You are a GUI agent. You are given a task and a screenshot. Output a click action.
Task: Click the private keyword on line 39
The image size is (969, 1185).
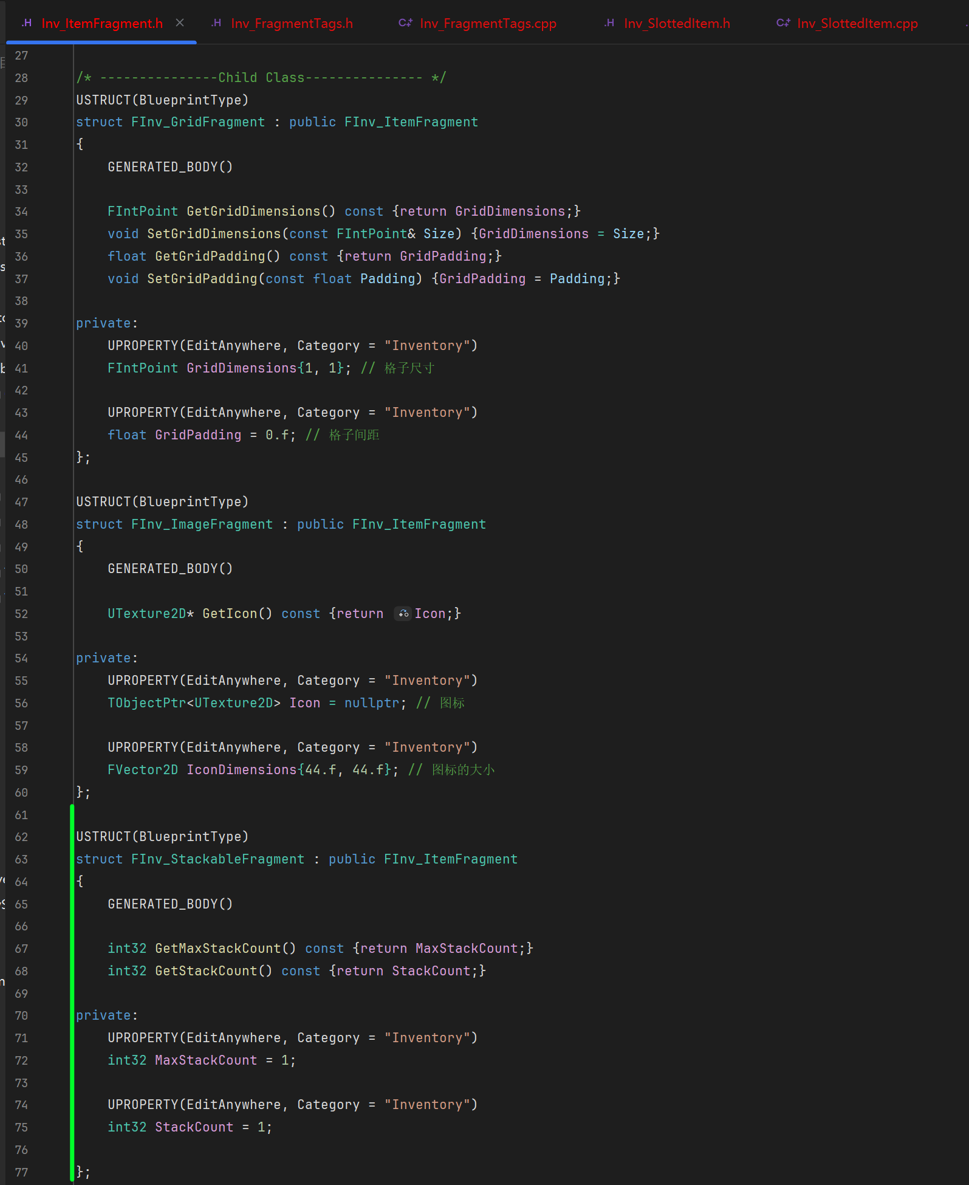103,323
